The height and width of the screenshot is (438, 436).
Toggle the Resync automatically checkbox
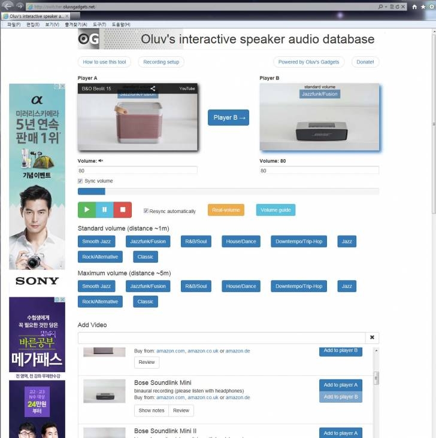pyautogui.click(x=146, y=211)
